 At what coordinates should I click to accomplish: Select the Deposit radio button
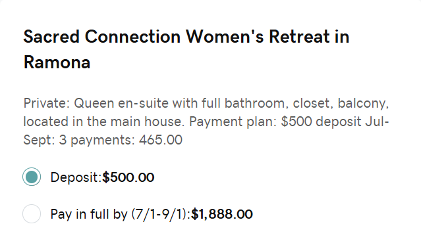pos(32,177)
